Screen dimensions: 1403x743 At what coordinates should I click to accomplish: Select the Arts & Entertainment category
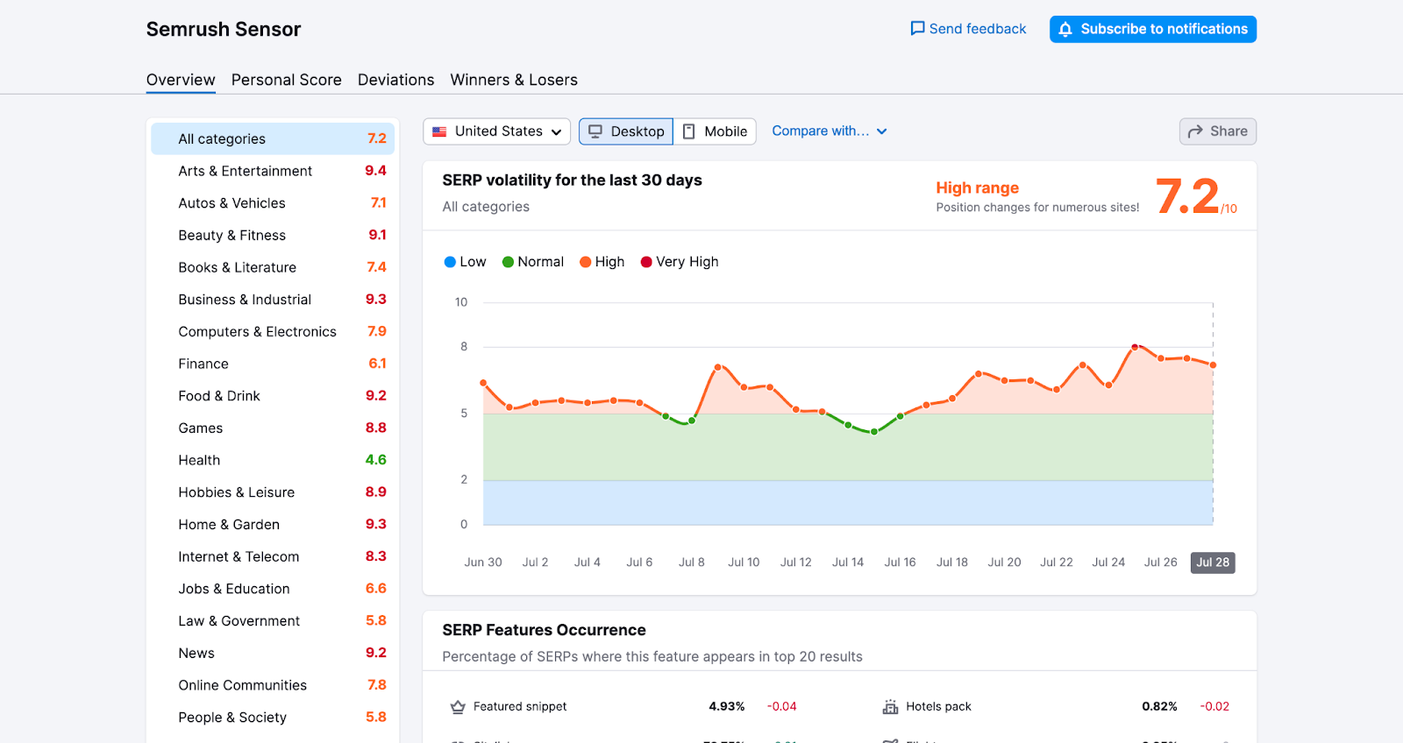tap(273, 171)
